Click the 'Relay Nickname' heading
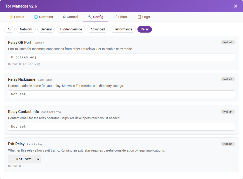Viewport: 243px width, 179px height. 22,79
